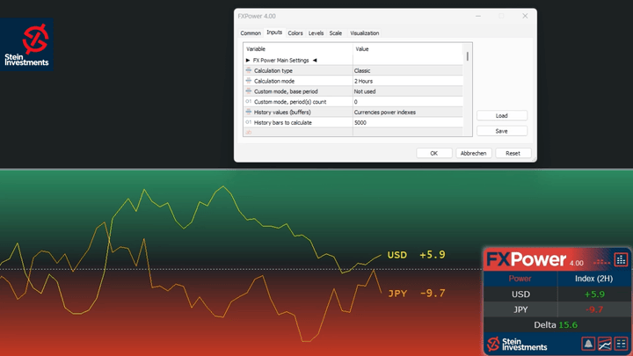Click the Abbrechen button
The height and width of the screenshot is (356, 633).
(474, 153)
